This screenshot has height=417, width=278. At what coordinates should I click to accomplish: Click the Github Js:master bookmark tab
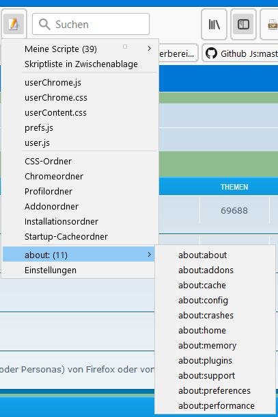(240, 53)
